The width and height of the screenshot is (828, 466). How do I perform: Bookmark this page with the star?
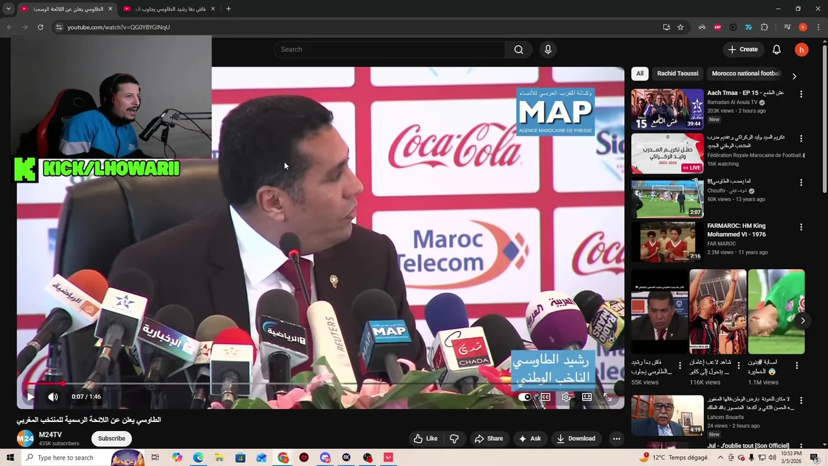coord(681,27)
